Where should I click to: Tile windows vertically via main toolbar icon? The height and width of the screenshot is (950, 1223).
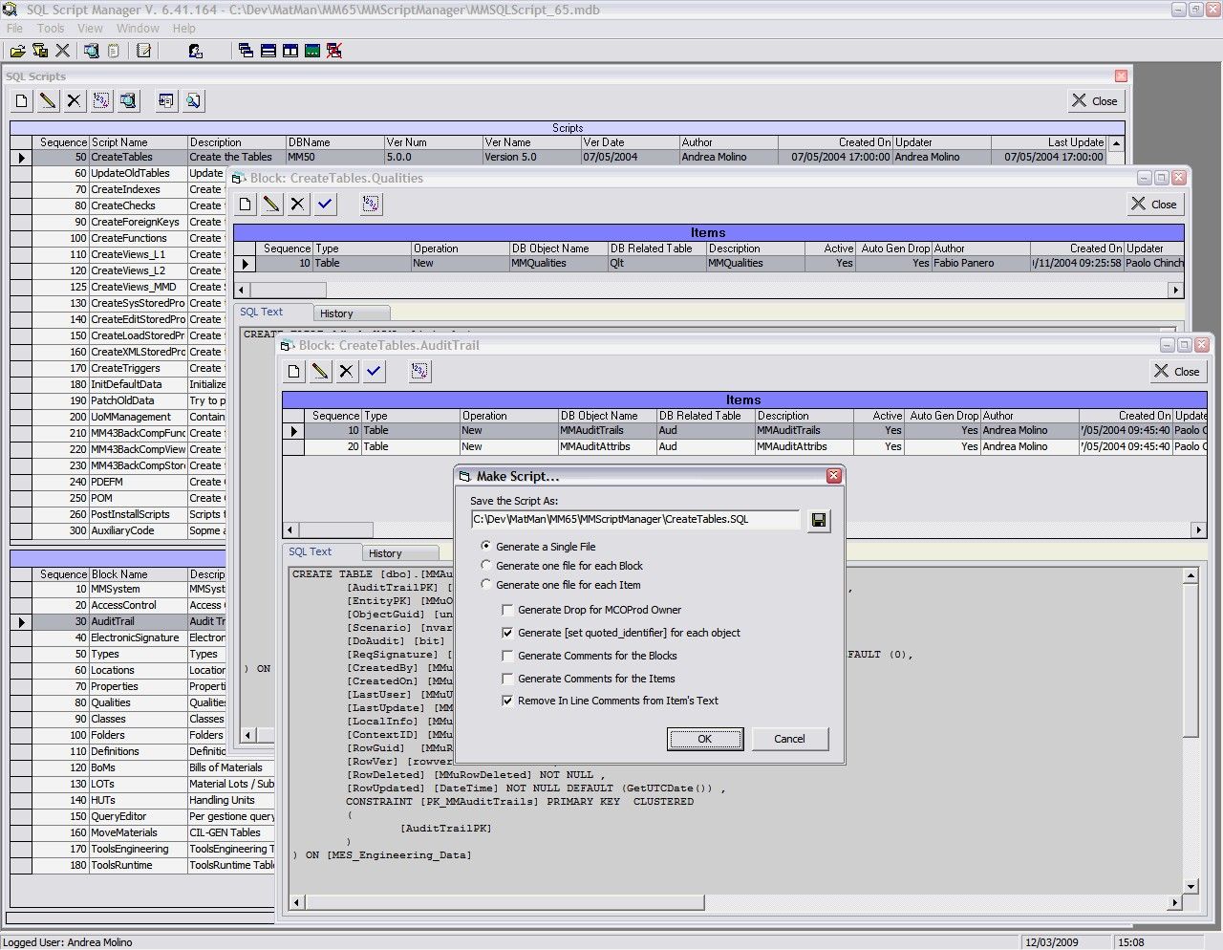point(290,51)
